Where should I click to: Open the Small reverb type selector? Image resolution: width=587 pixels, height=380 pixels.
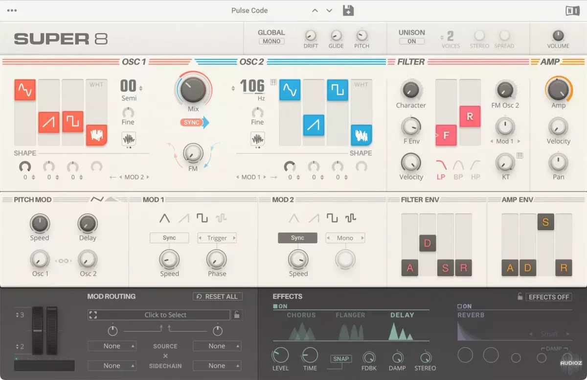tap(549, 334)
